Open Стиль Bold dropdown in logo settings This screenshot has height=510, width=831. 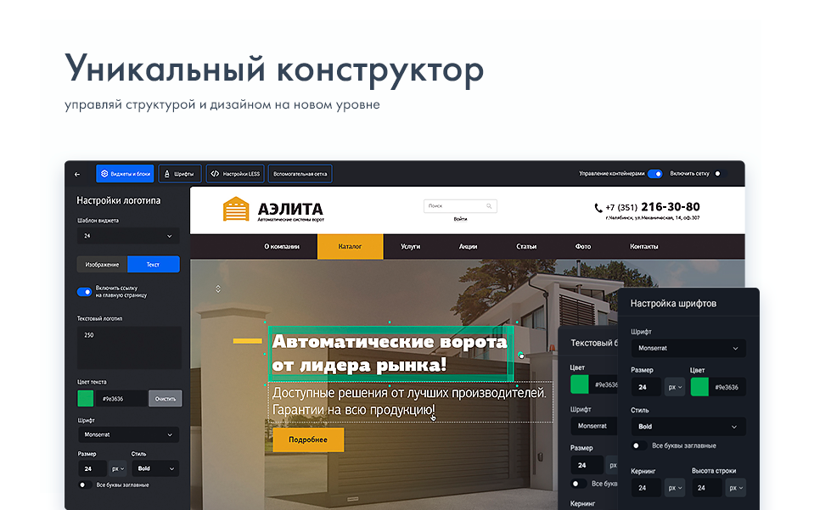click(155, 468)
